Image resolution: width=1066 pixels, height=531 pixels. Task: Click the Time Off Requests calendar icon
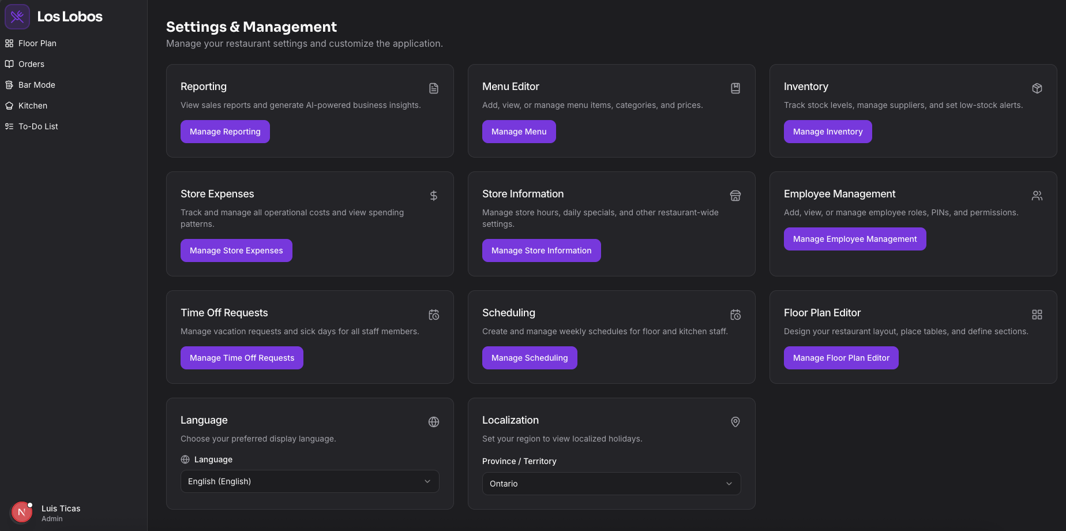click(x=434, y=315)
